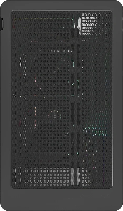123x211 pixels.
Task: Click the yellow dotted line near top
Action: point(43,19)
